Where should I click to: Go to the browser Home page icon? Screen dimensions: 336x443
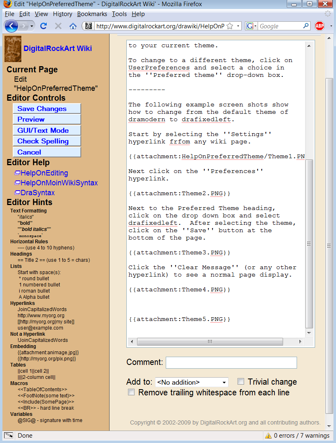[x=73, y=26]
